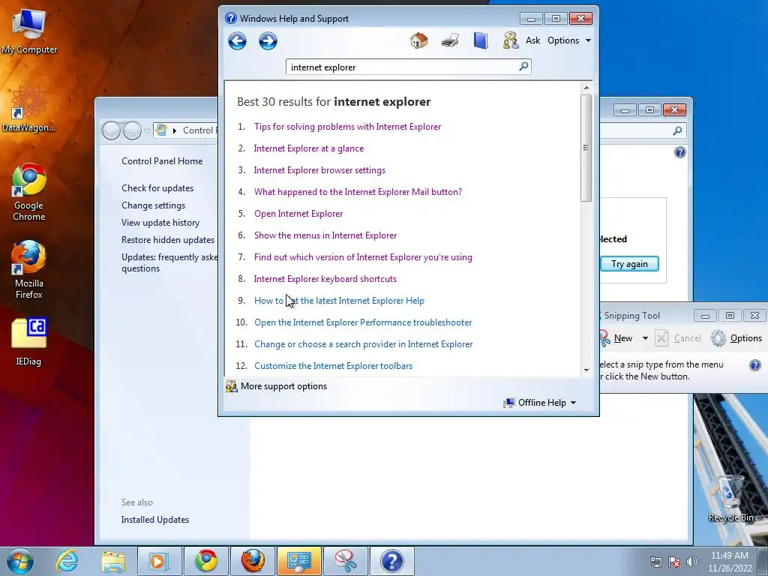Open Change settings in Windows Update

coord(153,205)
